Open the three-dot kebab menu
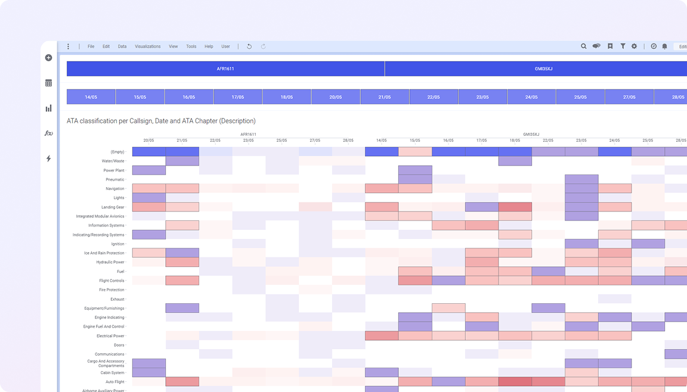The width and height of the screenshot is (687, 392). (69, 46)
